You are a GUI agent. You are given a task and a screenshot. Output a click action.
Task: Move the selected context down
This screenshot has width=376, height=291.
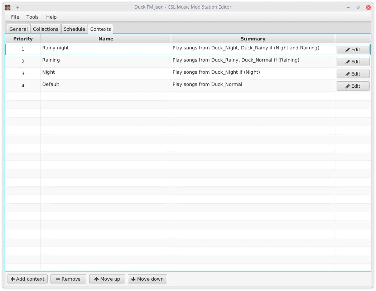[x=148, y=279]
